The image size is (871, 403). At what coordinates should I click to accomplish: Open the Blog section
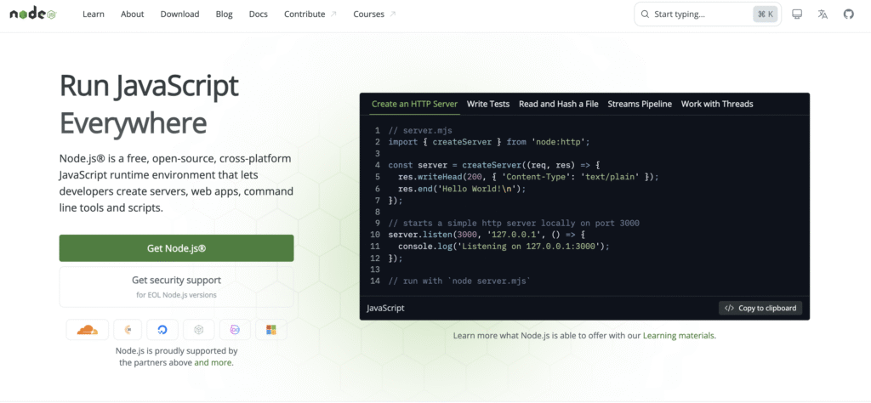225,14
